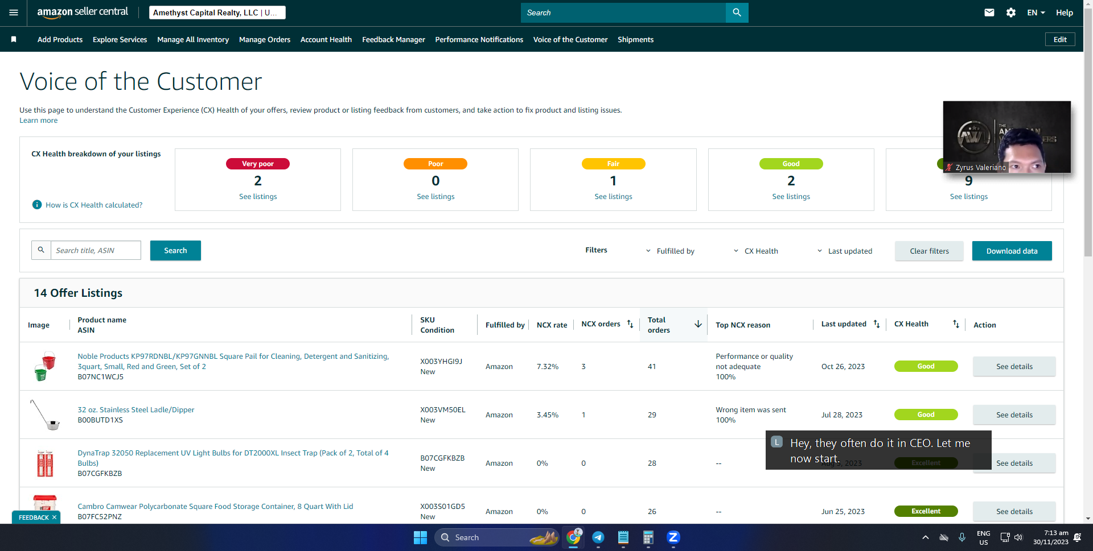The image size is (1093, 551).
Task: Open the Last updated filter dropdown
Action: (x=845, y=251)
